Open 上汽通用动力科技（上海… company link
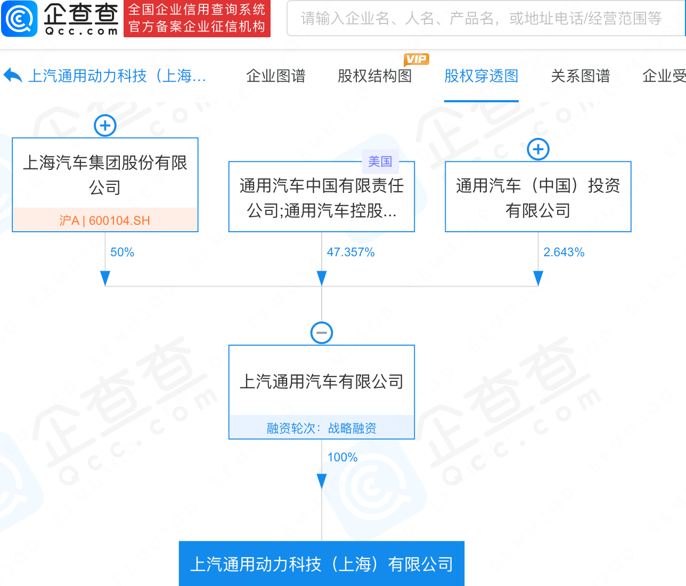The width and height of the screenshot is (686, 586). (x=117, y=76)
